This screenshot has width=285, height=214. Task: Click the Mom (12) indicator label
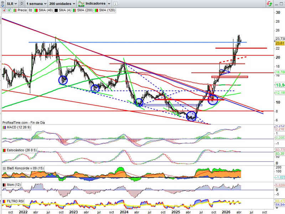14,185
